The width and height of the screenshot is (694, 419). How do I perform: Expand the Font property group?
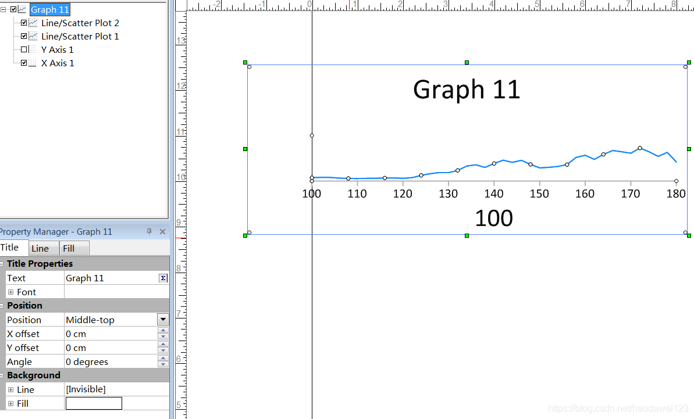point(10,292)
